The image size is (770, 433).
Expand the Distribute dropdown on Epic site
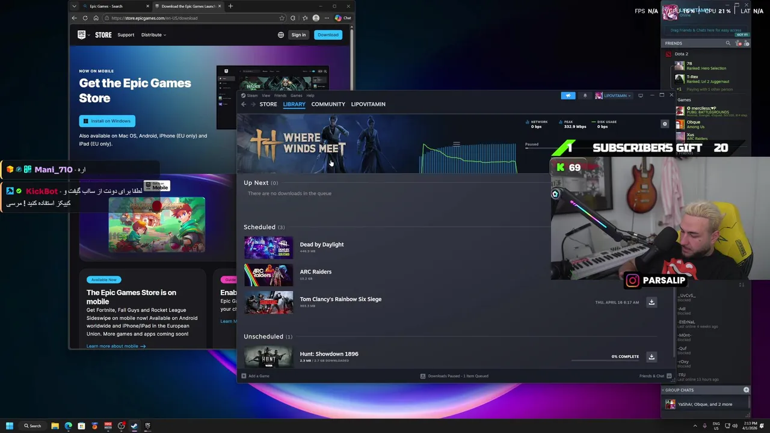(153, 35)
